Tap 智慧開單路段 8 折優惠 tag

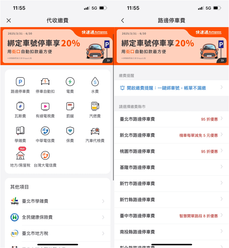198,216
